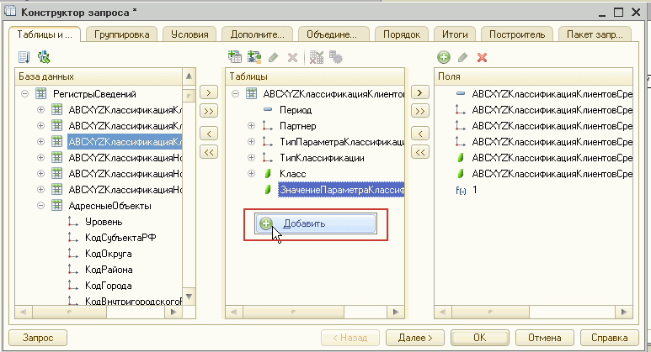This screenshot has width=651, height=352.
Task: Go to next step with Далее button
Action: (x=414, y=338)
